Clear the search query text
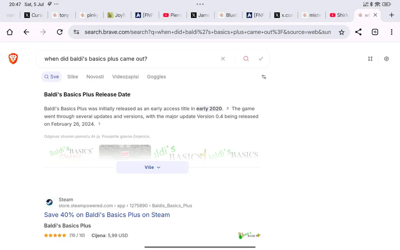This screenshot has height=250, width=400. 223,59
